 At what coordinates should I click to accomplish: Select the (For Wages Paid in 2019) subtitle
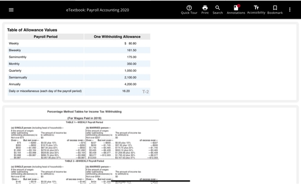coord(84,118)
